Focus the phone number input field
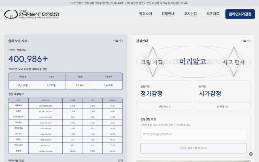 click(193, 134)
